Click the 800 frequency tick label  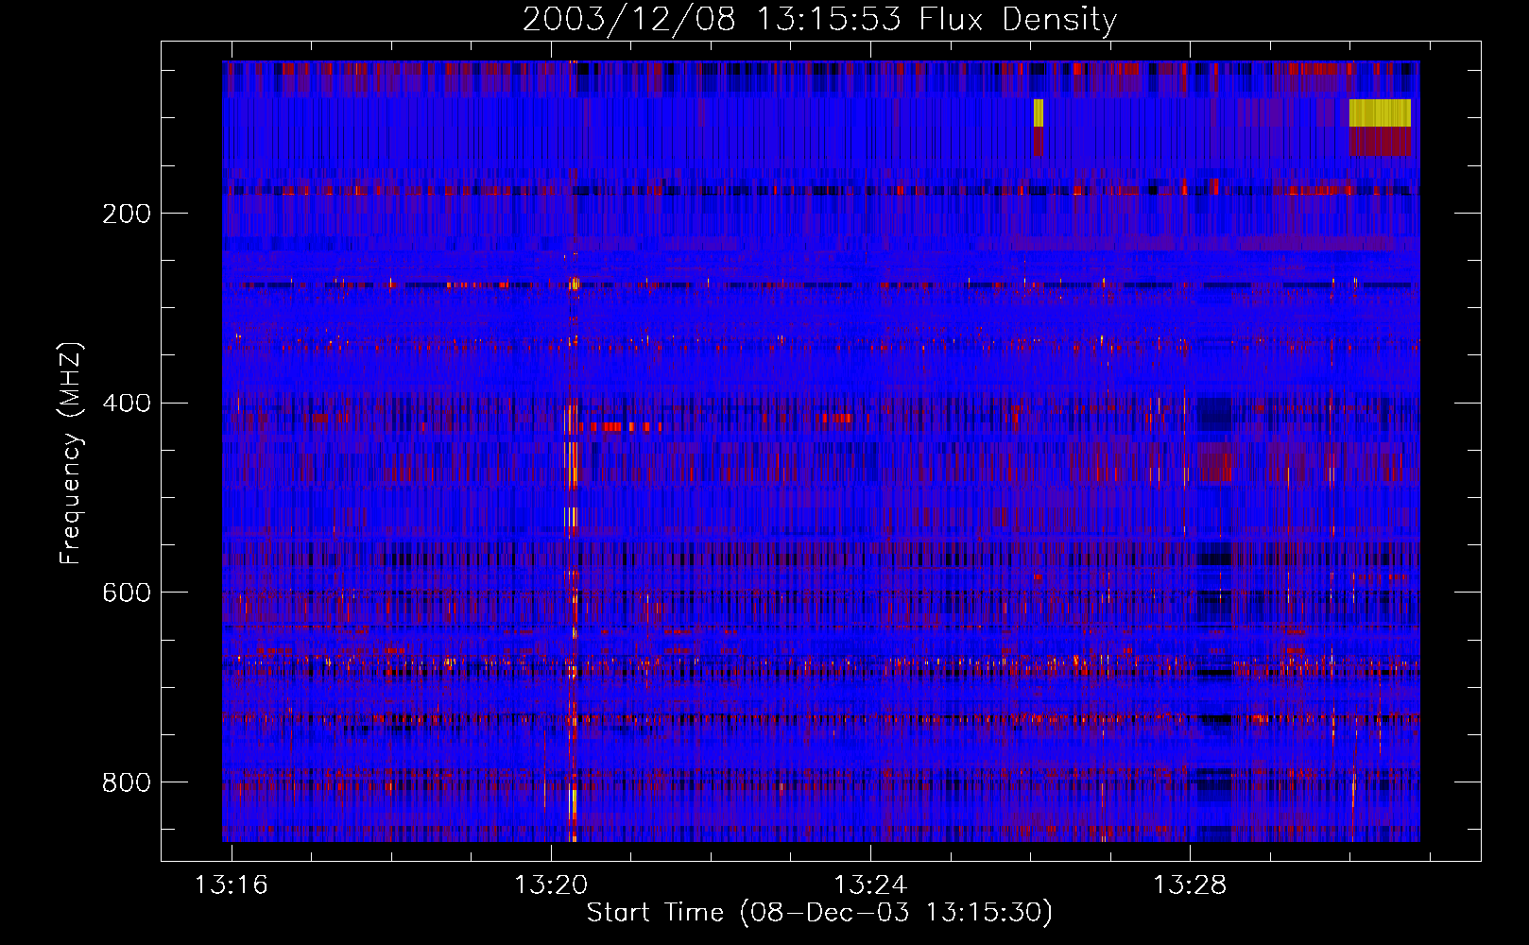(x=127, y=782)
